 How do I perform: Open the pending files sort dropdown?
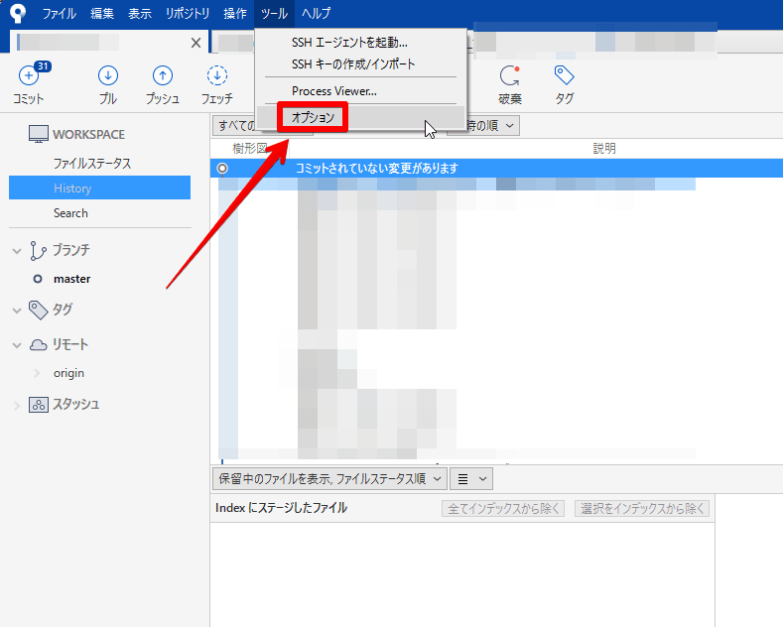[329, 478]
